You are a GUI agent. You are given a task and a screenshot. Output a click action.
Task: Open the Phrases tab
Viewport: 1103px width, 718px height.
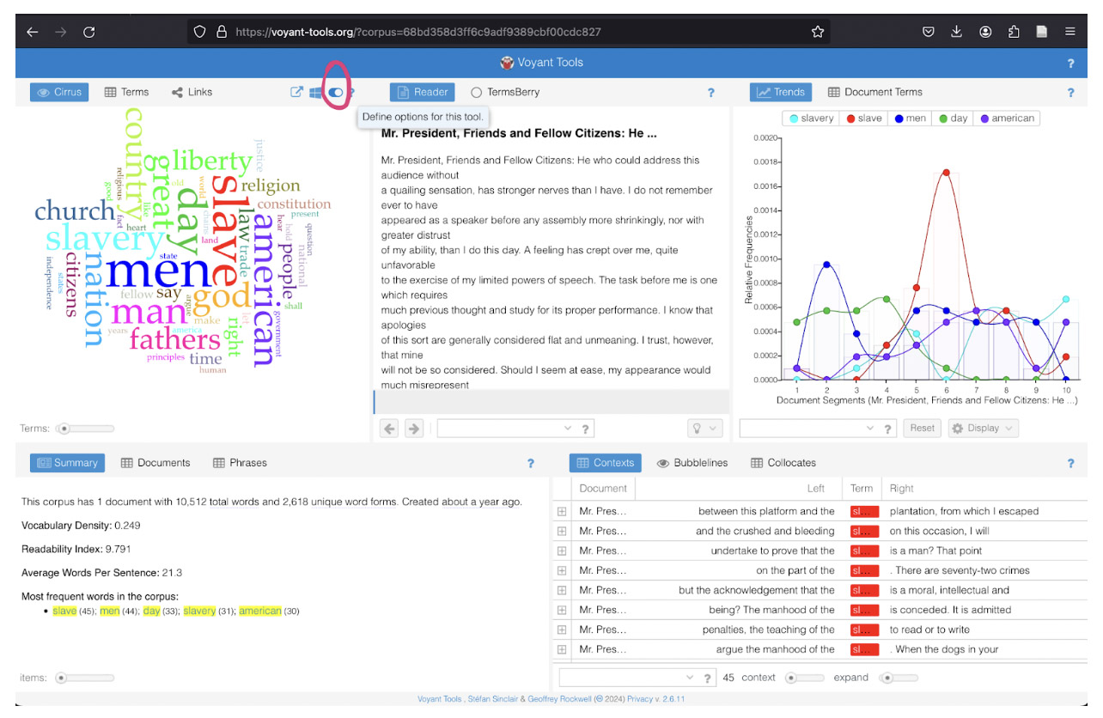tap(240, 463)
